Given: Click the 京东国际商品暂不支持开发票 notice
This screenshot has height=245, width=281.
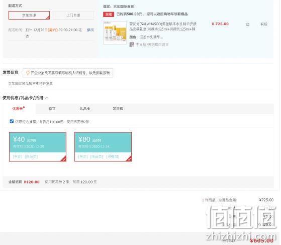Looking at the screenshot, I should pos(31,84).
